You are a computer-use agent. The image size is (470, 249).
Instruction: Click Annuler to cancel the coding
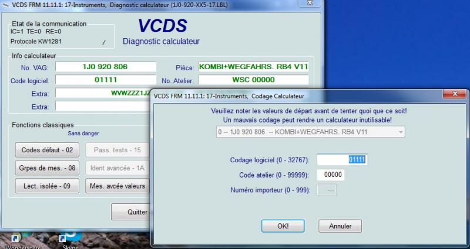point(340,226)
